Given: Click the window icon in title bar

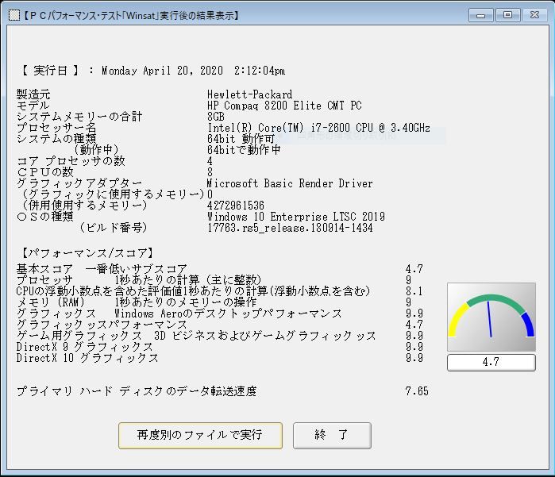Looking at the screenshot, I should click(13, 14).
